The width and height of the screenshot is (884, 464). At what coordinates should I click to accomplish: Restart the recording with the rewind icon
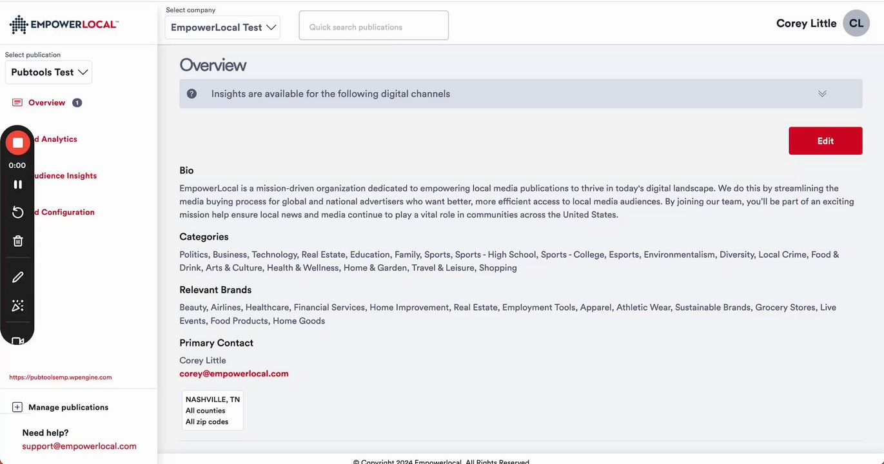click(x=18, y=213)
